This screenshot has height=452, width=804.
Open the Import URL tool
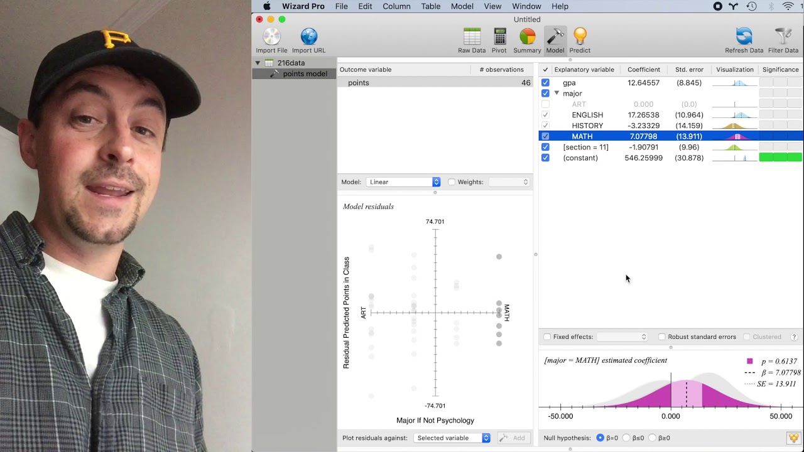(308, 41)
